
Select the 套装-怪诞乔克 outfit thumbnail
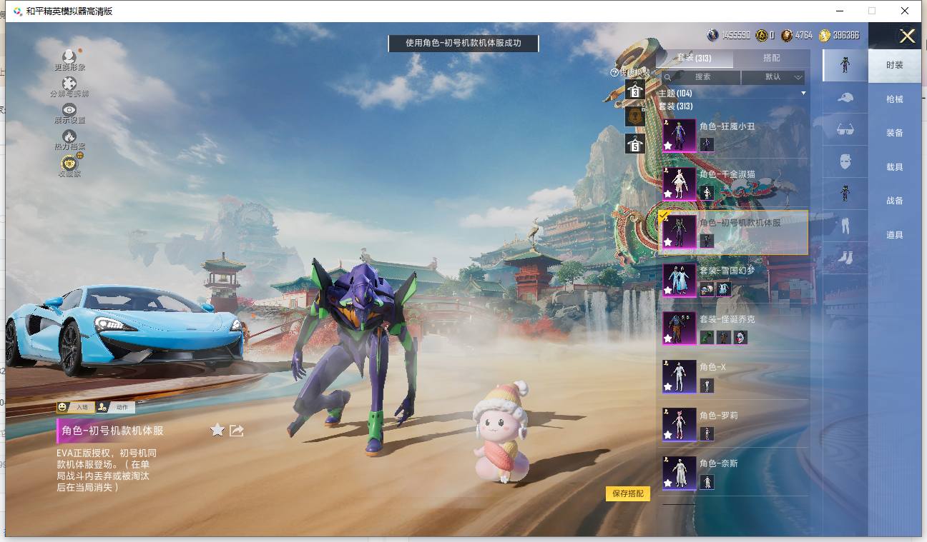(x=679, y=328)
